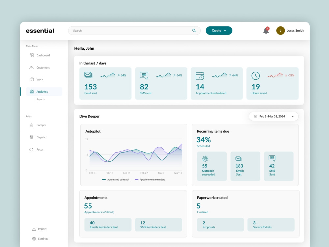Click in the Search input field
Screen dimensions: 329x247
134,30
